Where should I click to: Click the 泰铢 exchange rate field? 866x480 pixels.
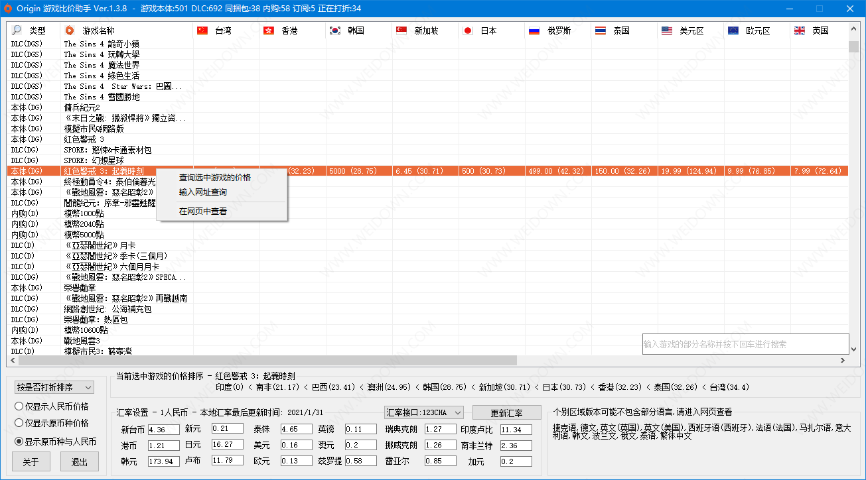point(296,430)
